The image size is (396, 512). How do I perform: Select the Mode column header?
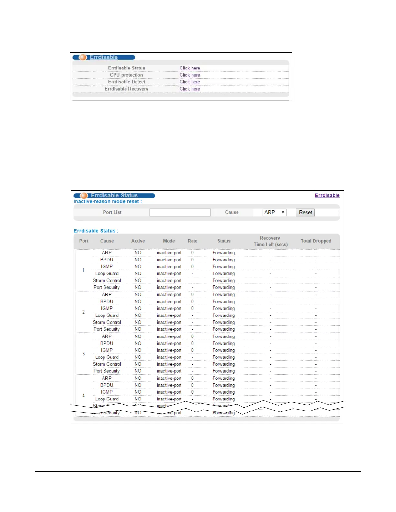[x=169, y=241]
